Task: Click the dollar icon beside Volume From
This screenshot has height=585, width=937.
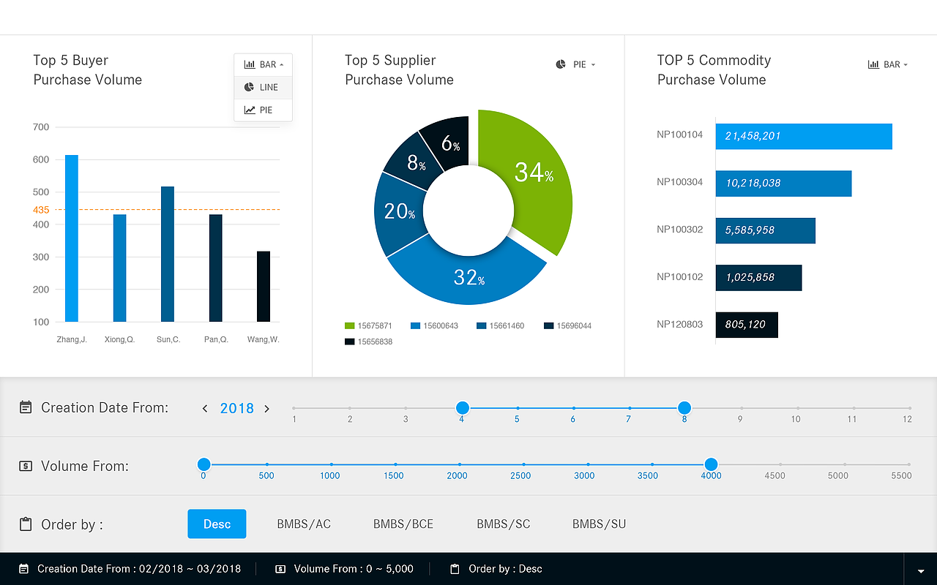Action: pos(26,466)
